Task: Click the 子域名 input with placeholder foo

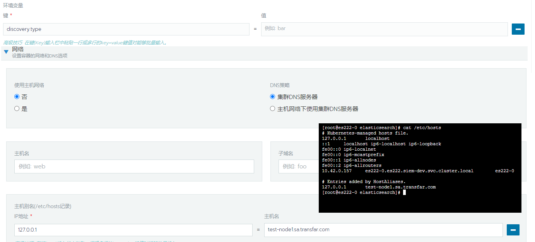Action: [x=298, y=166]
